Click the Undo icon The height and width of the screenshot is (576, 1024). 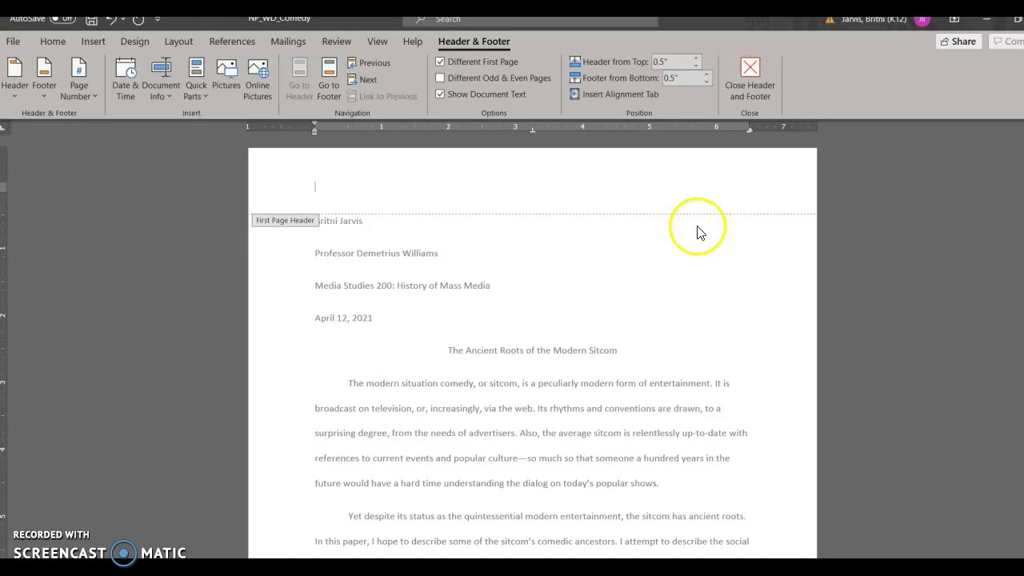pos(111,18)
